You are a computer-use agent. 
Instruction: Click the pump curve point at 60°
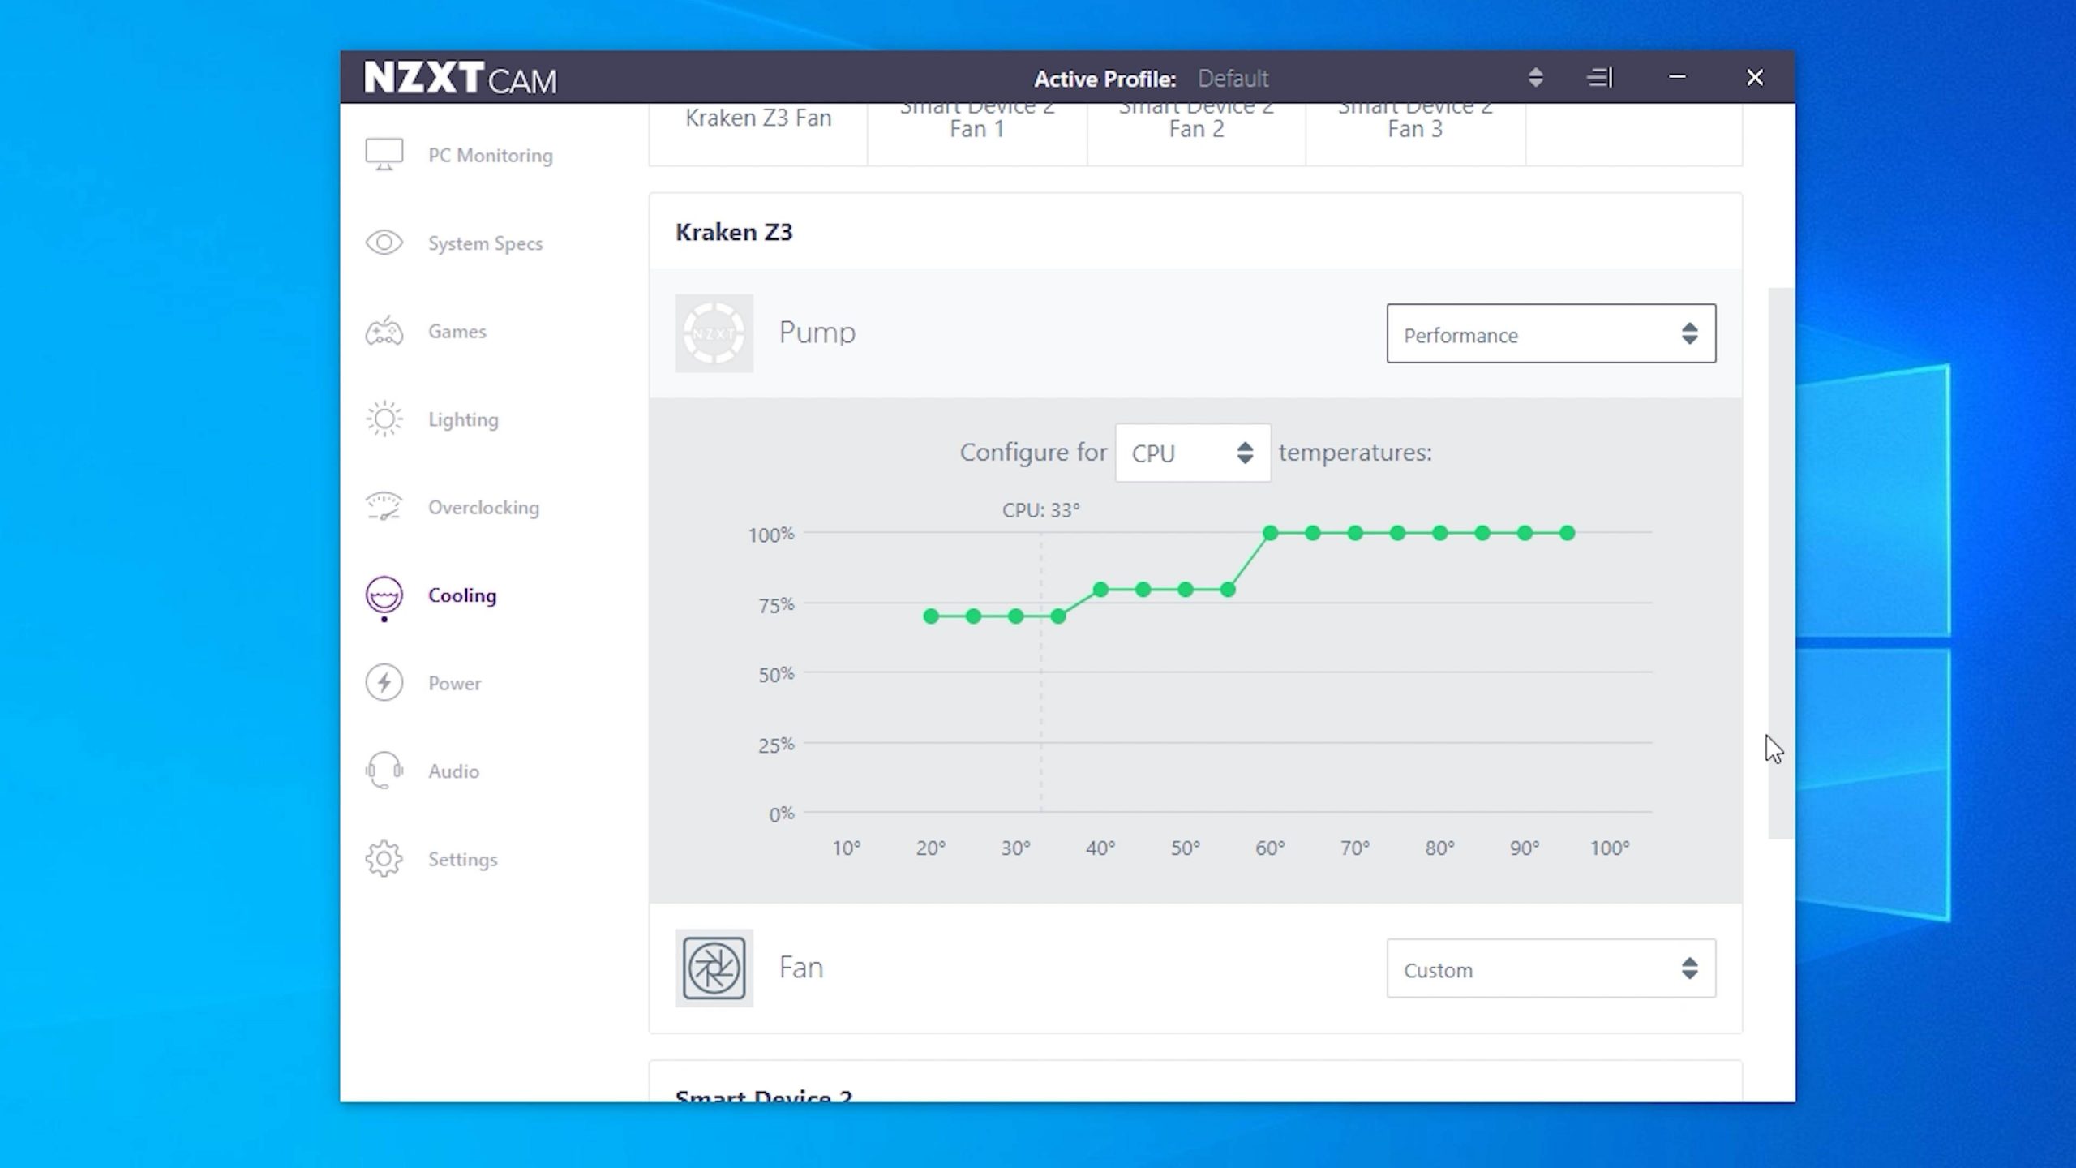pyautogui.click(x=1270, y=533)
